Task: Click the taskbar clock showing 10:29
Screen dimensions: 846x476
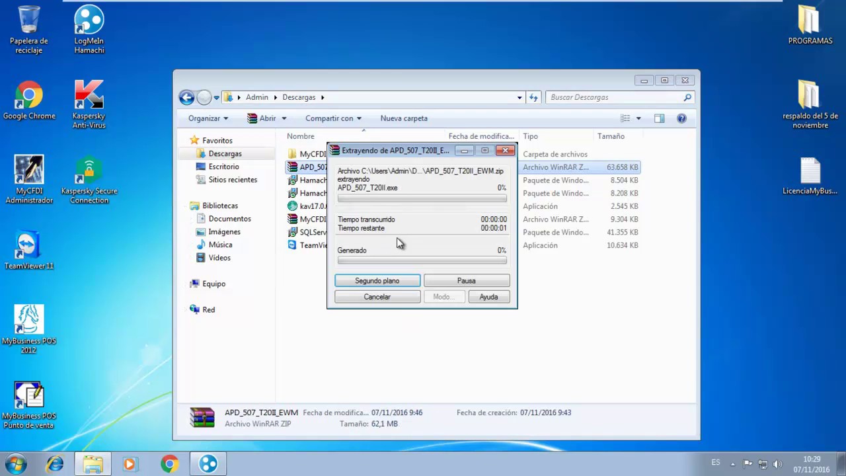Action: pos(812,464)
